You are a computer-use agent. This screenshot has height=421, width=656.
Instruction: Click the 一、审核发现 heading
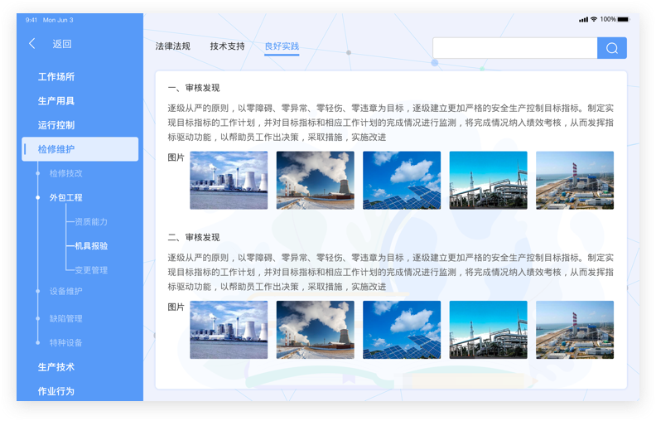[194, 88]
